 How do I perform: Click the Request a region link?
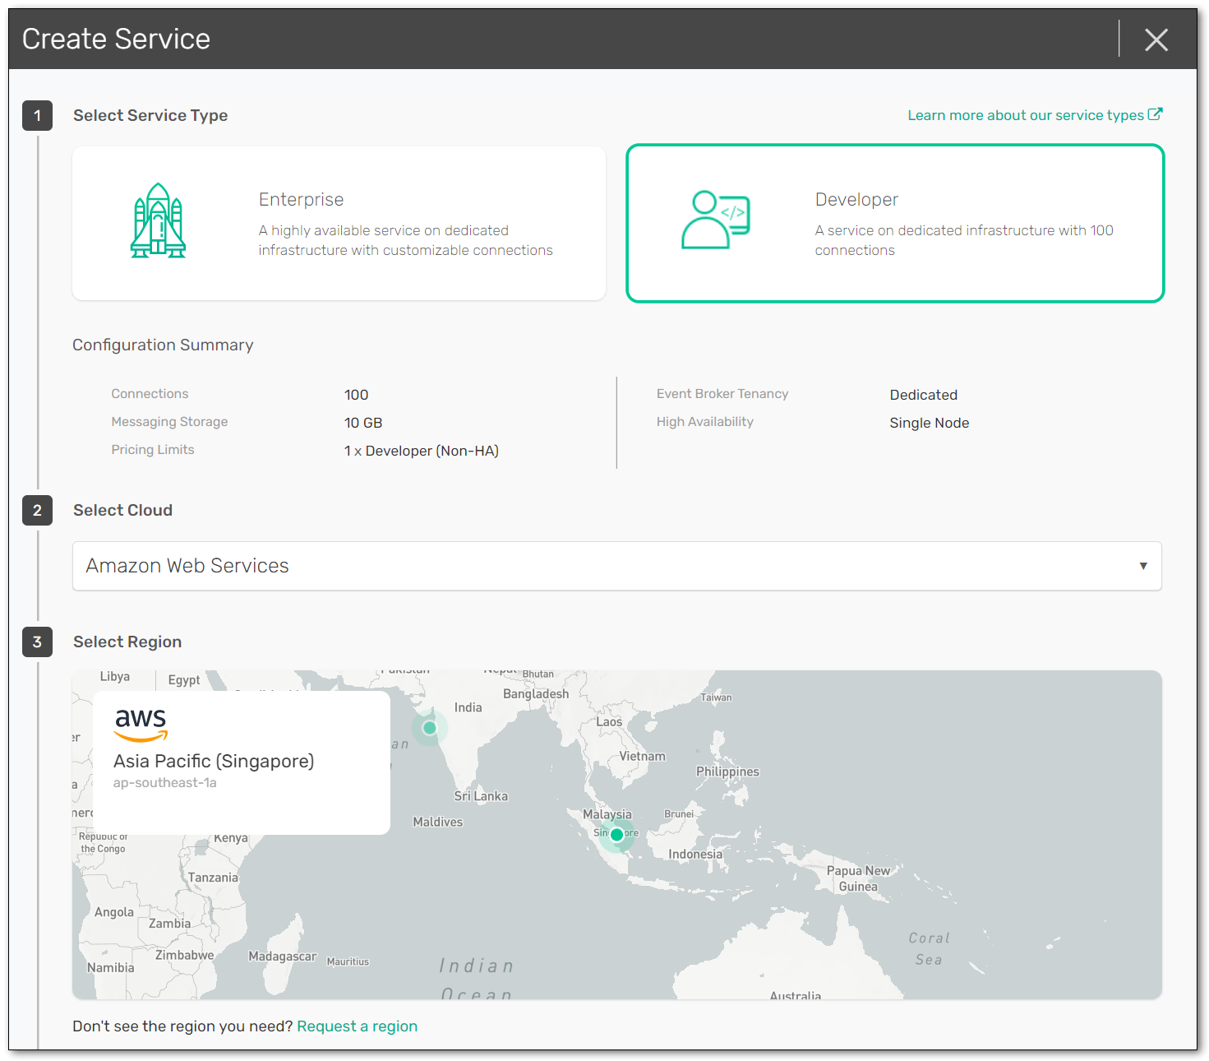click(x=357, y=1026)
